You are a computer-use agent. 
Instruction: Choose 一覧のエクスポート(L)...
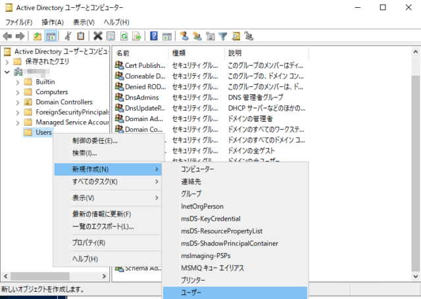tap(108, 227)
